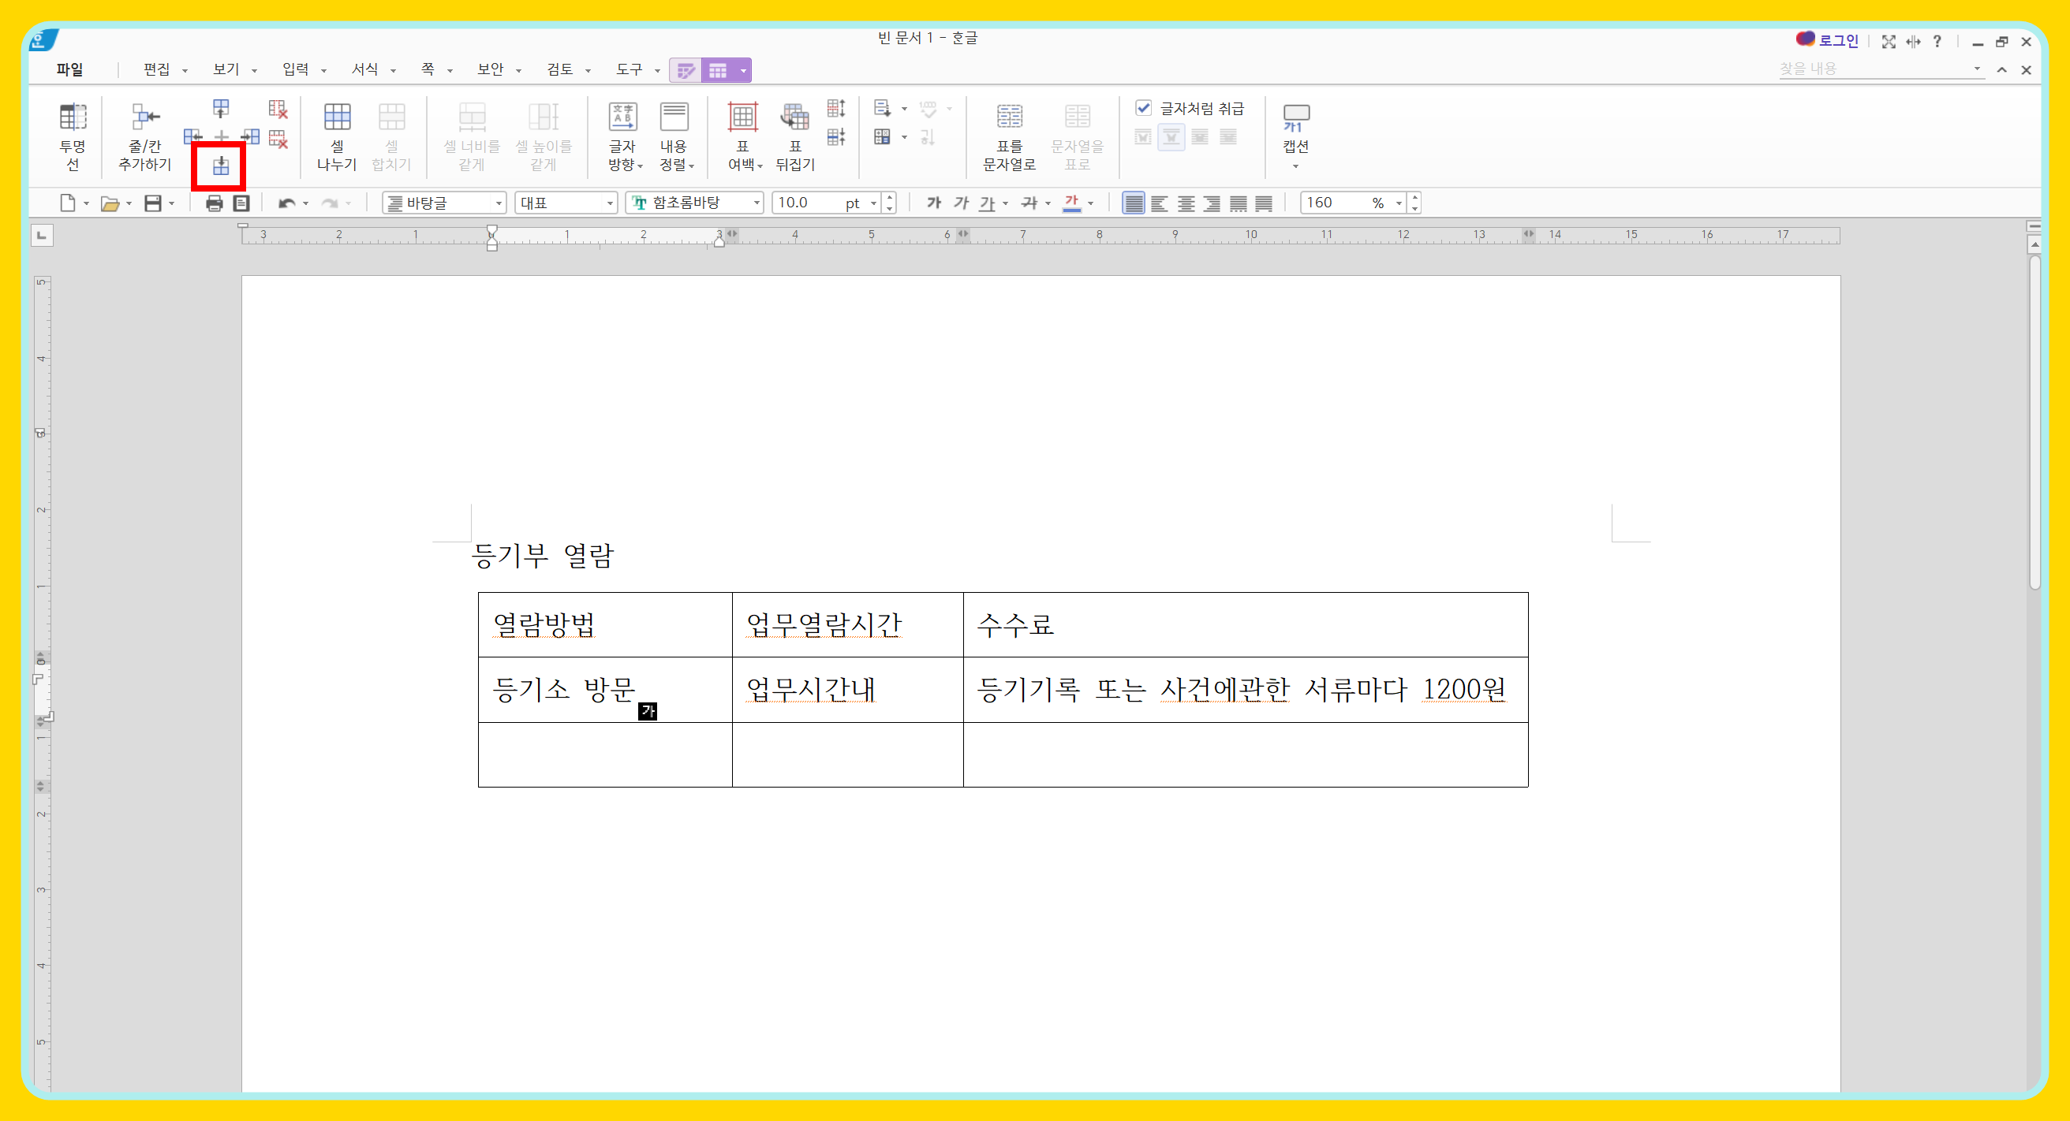The width and height of the screenshot is (2070, 1121).
Task: Click the insert row above icon
Action: coord(220,109)
